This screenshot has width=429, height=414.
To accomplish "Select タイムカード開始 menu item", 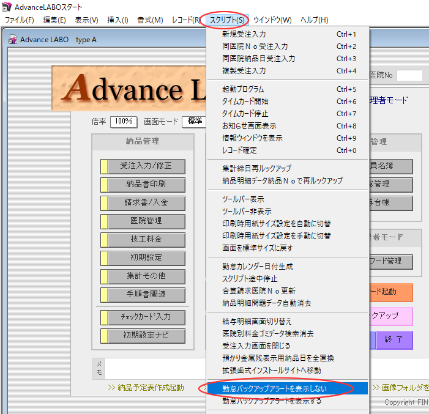I will click(x=287, y=102).
